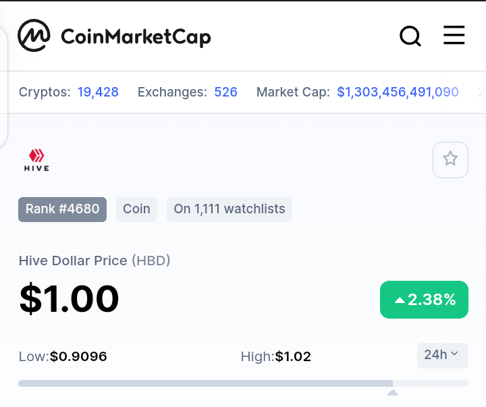Open the Cryptos 19,428 link

coord(98,92)
